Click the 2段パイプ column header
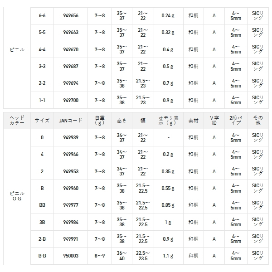This screenshot has height=272, width=272. point(235,120)
